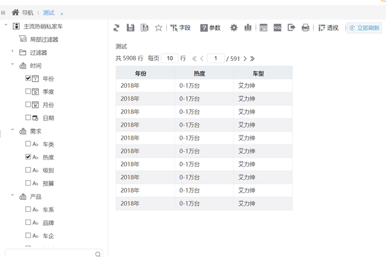Check the 级别 field checkbox
386x257 pixels.
pyautogui.click(x=28, y=170)
